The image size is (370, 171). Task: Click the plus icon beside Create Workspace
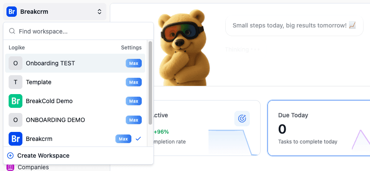click(x=10, y=156)
